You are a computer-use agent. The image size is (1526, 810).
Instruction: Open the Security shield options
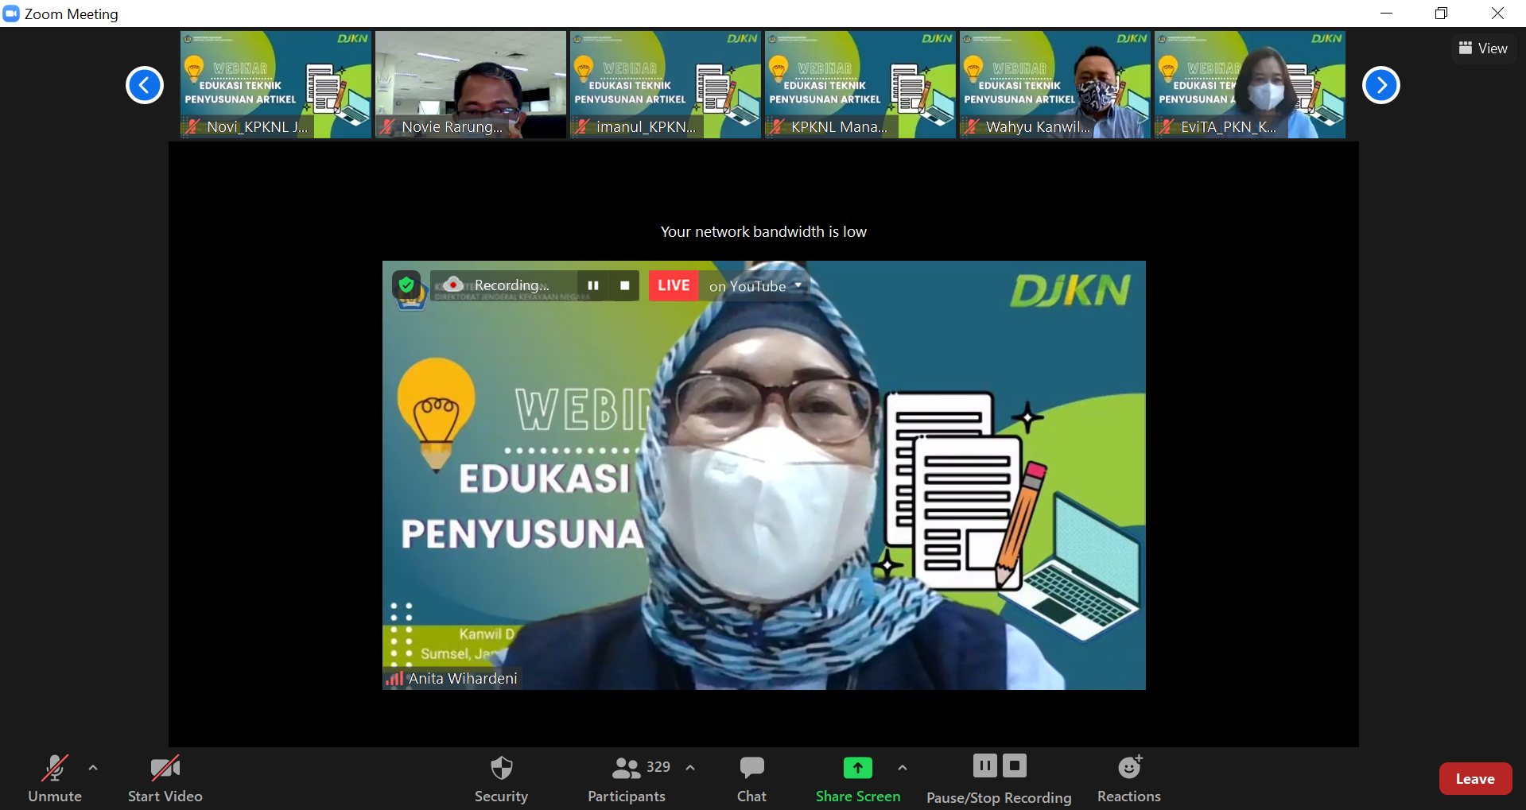501,778
